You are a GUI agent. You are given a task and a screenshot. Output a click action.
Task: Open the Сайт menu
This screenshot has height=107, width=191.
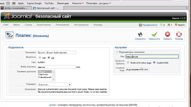(x=6, y=25)
